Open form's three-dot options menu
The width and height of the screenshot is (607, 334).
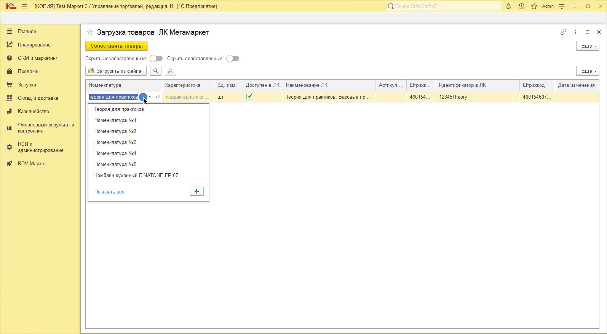[575, 32]
